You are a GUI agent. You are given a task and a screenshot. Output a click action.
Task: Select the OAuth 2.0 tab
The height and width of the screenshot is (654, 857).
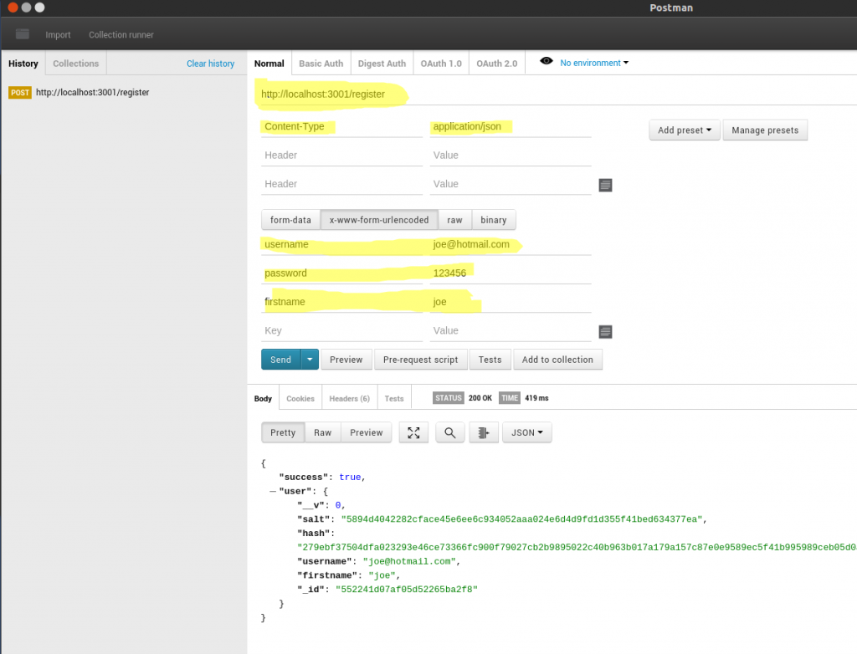(497, 64)
